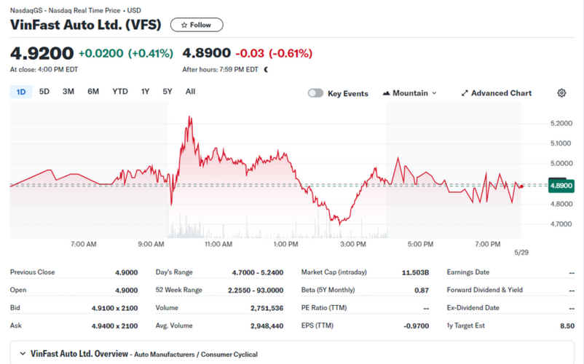Select the 1Y time range tab
This screenshot has height=364, width=584.
145,92
